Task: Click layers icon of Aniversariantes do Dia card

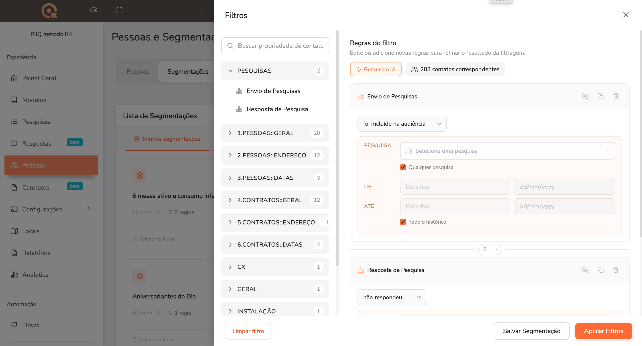Action: [x=140, y=276]
